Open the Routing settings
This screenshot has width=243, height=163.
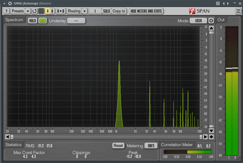pos(74,11)
